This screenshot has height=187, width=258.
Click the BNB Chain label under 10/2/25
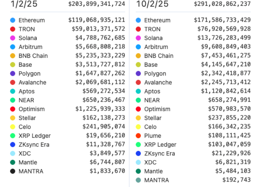159,56
